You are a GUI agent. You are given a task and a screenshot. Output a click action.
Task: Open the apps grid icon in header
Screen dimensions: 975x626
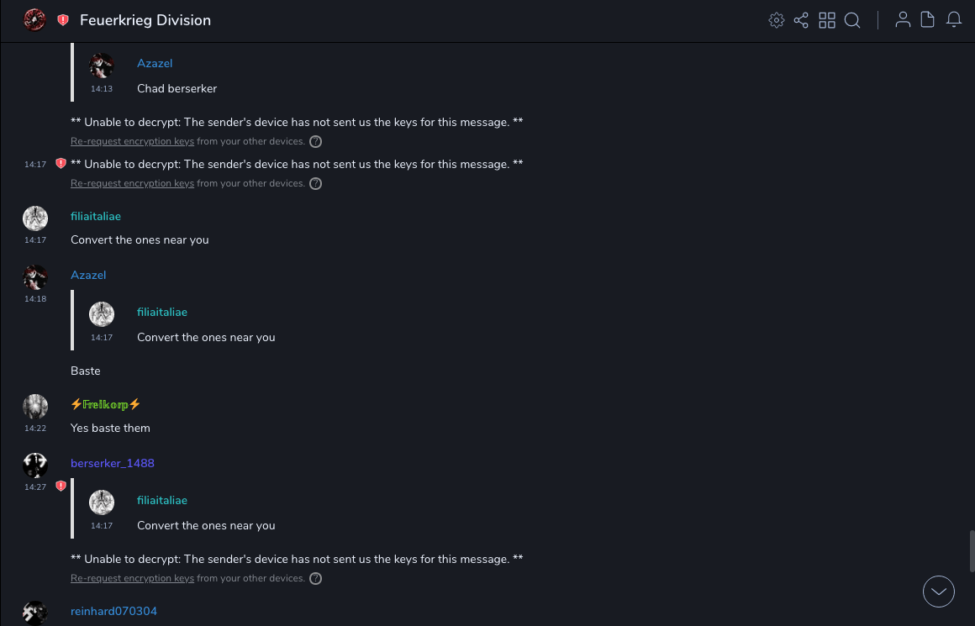pos(827,20)
